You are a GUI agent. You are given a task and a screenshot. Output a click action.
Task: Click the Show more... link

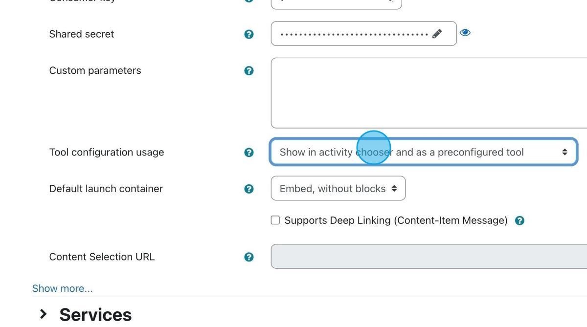[63, 288]
